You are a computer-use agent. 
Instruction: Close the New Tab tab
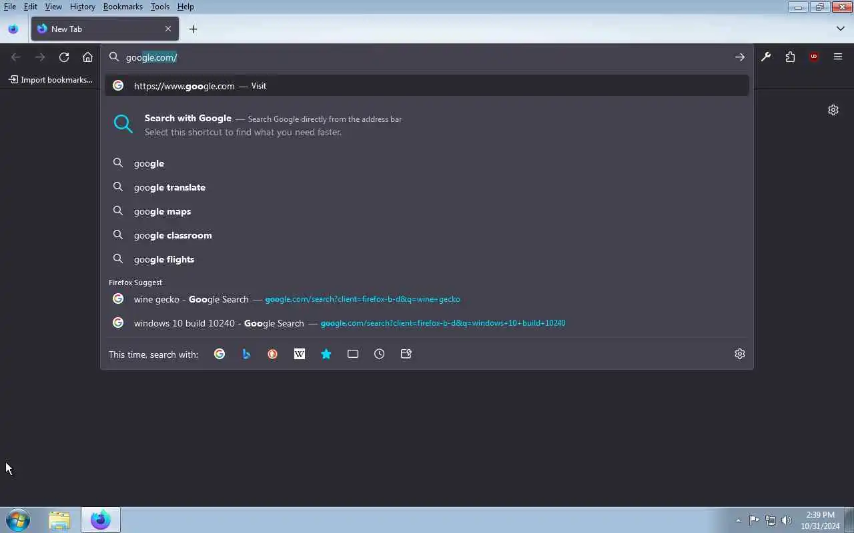pos(168,29)
